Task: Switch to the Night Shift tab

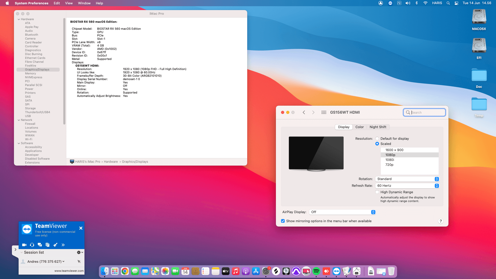Action: click(378, 127)
